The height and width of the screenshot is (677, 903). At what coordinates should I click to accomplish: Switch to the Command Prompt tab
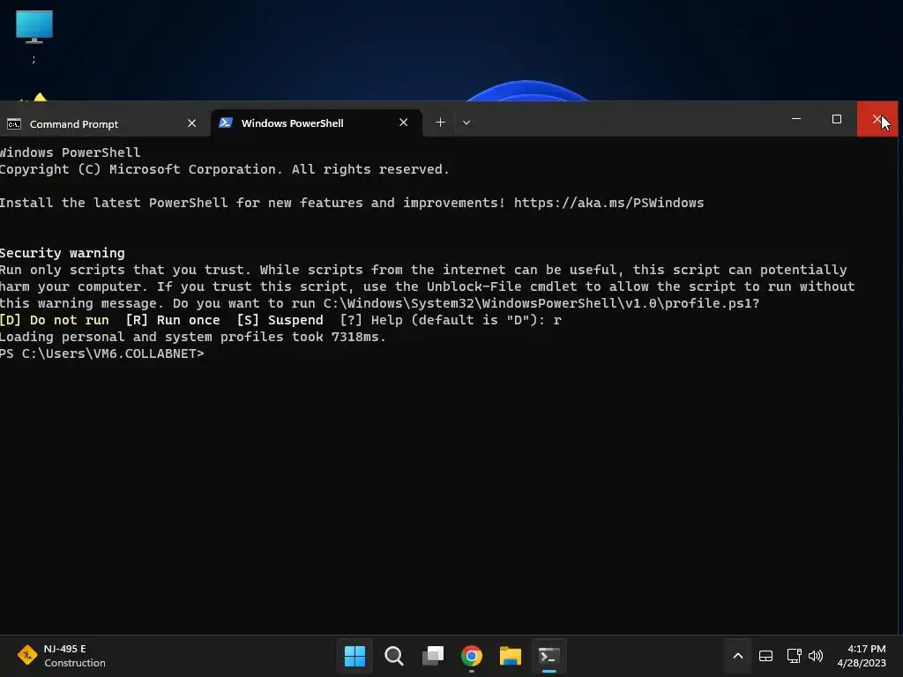104,123
